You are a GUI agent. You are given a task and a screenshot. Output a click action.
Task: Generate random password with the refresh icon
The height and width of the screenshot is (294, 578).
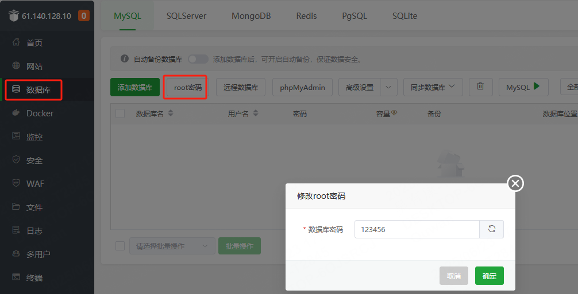pos(491,229)
